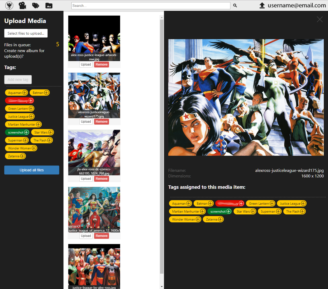
Task: Click the screenshot tag plus in the preview panel
Action: tap(229, 211)
